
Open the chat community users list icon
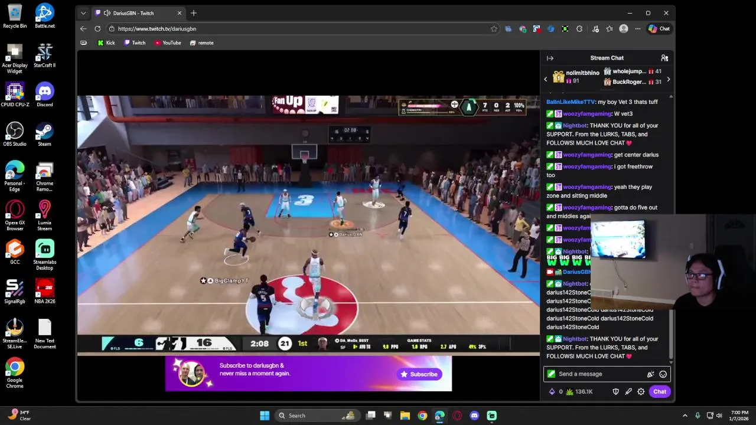664,58
